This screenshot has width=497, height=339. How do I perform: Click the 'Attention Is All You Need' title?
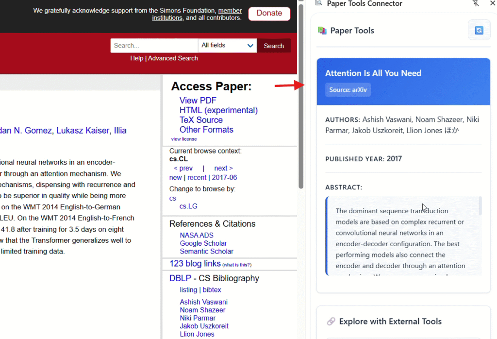[x=373, y=73]
